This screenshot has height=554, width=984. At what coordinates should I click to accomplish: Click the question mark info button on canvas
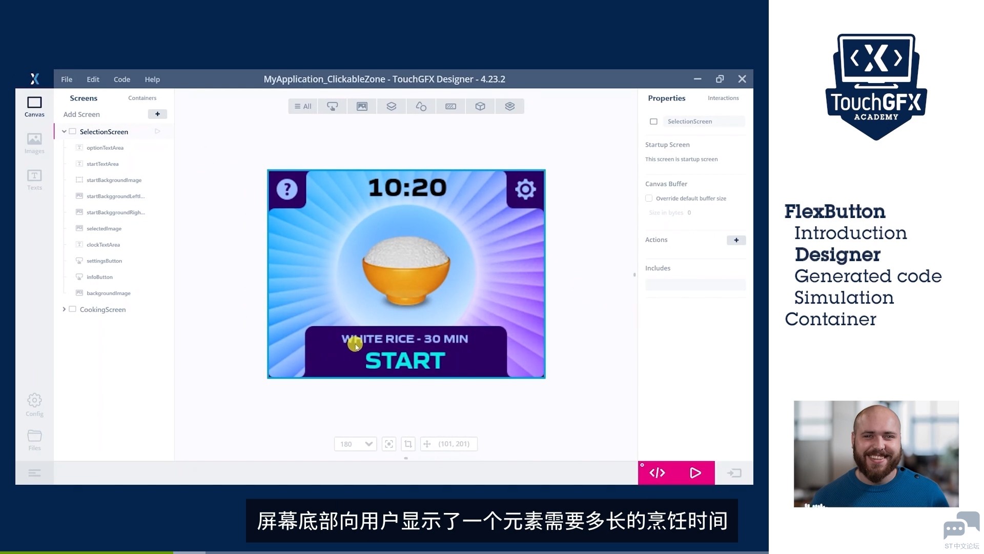[287, 189]
